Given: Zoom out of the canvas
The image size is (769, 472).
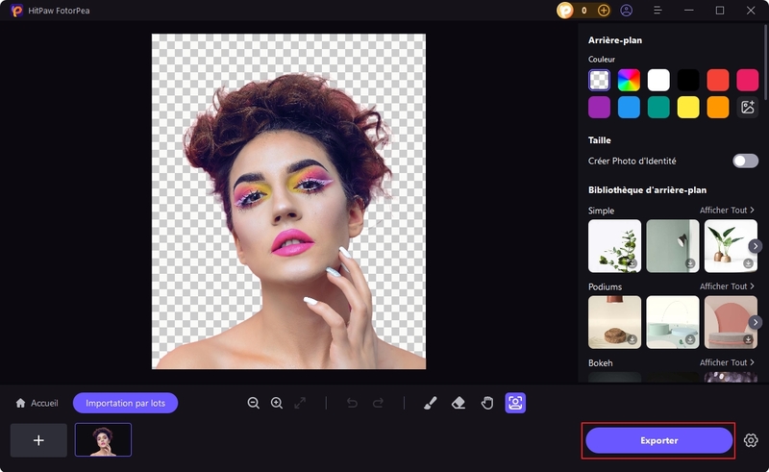Looking at the screenshot, I should pos(254,403).
